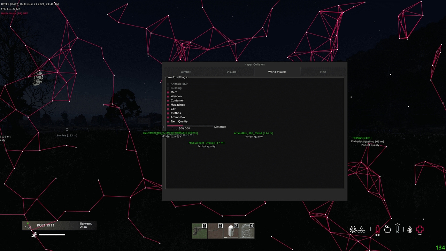Screen dimensions: 446x251
Task: Select the wetness water-waves status icon
Action: point(361,230)
